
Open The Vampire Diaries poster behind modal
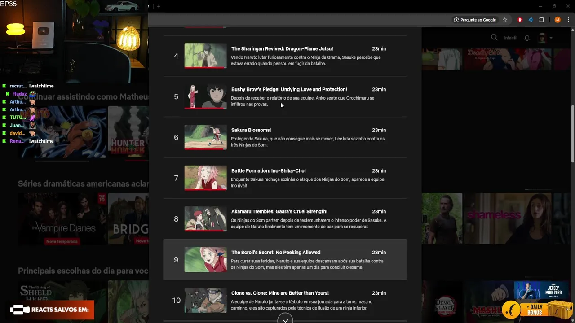tap(62, 219)
